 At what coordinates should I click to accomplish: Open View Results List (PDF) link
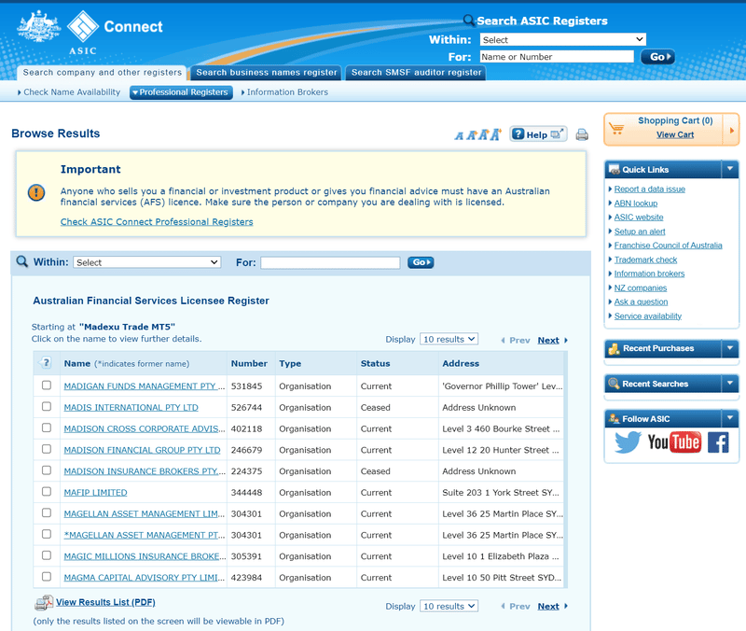pyautogui.click(x=105, y=602)
